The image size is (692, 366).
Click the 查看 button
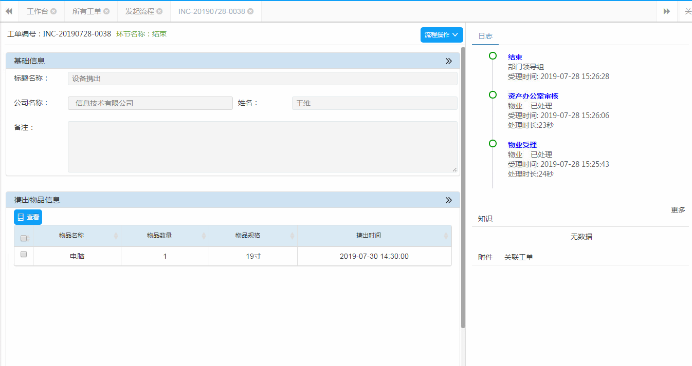pyautogui.click(x=28, y=217)
